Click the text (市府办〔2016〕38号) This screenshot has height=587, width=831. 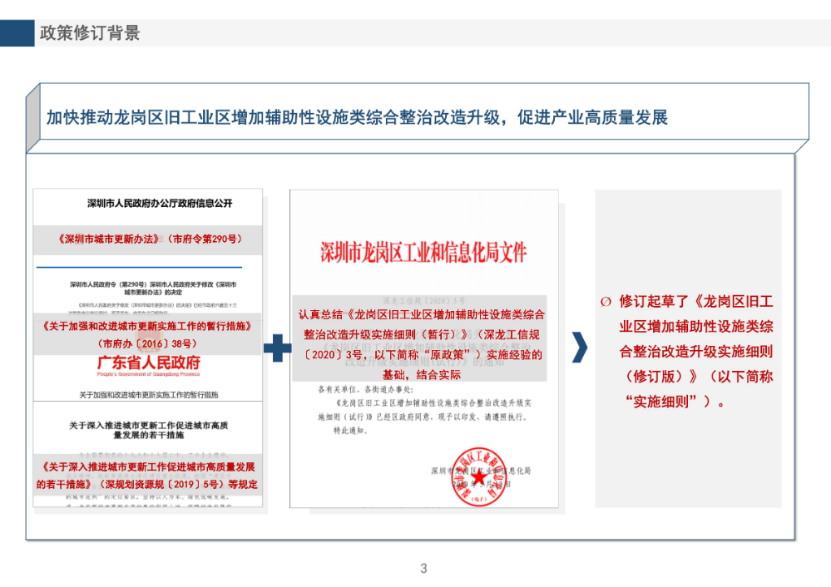(147, 343)
